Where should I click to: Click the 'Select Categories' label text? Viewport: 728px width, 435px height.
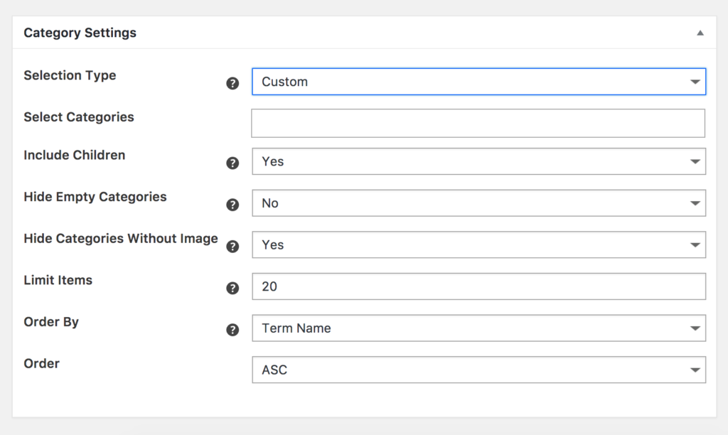click(x=79, y=117)
